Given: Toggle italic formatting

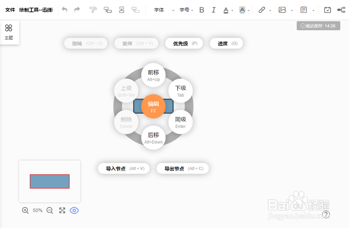Looking at the screenshot, I should 214,10.
